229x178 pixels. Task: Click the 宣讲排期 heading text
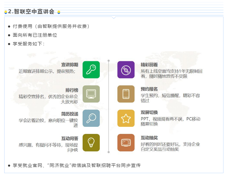[x=70, y=65]
